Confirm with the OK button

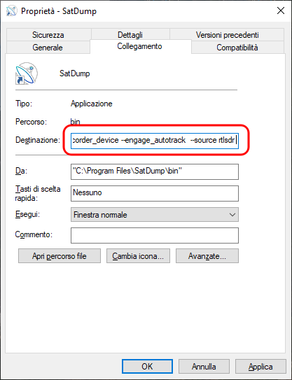click(x=147, y=367)
